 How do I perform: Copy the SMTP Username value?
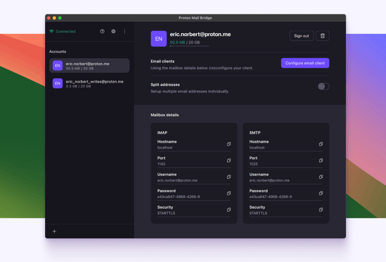pos(321,177)
